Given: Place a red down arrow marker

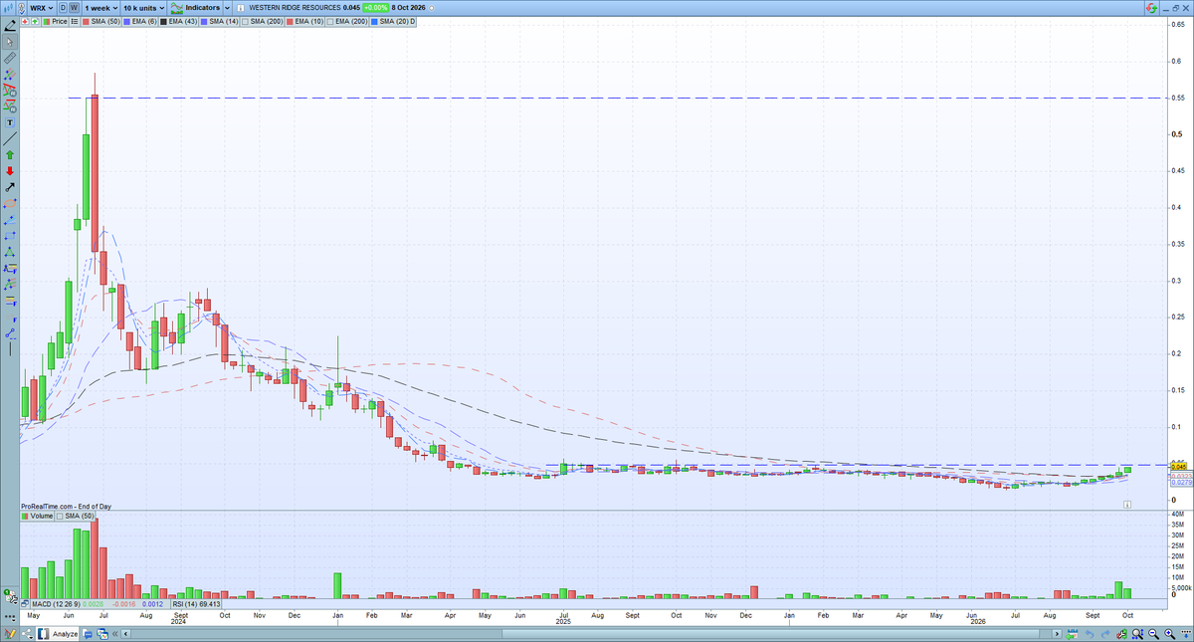Looking at the screenshot, I should pos(10,170).
